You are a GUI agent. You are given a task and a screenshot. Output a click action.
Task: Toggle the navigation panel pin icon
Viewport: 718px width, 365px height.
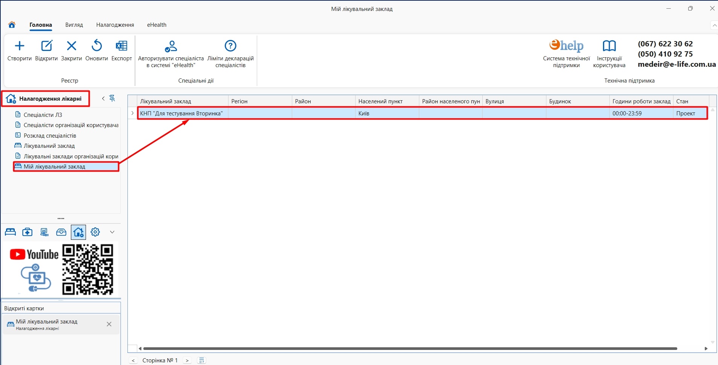point(112,98)
